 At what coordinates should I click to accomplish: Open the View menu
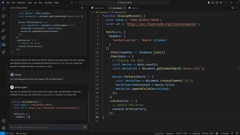tap(30, 3)
